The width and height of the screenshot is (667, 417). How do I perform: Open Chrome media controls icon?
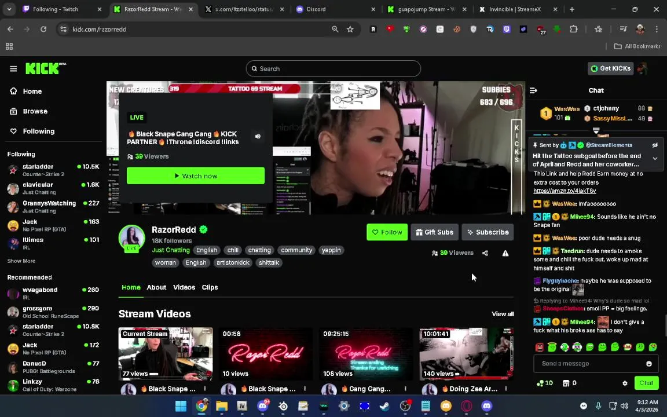coord(623,29)
